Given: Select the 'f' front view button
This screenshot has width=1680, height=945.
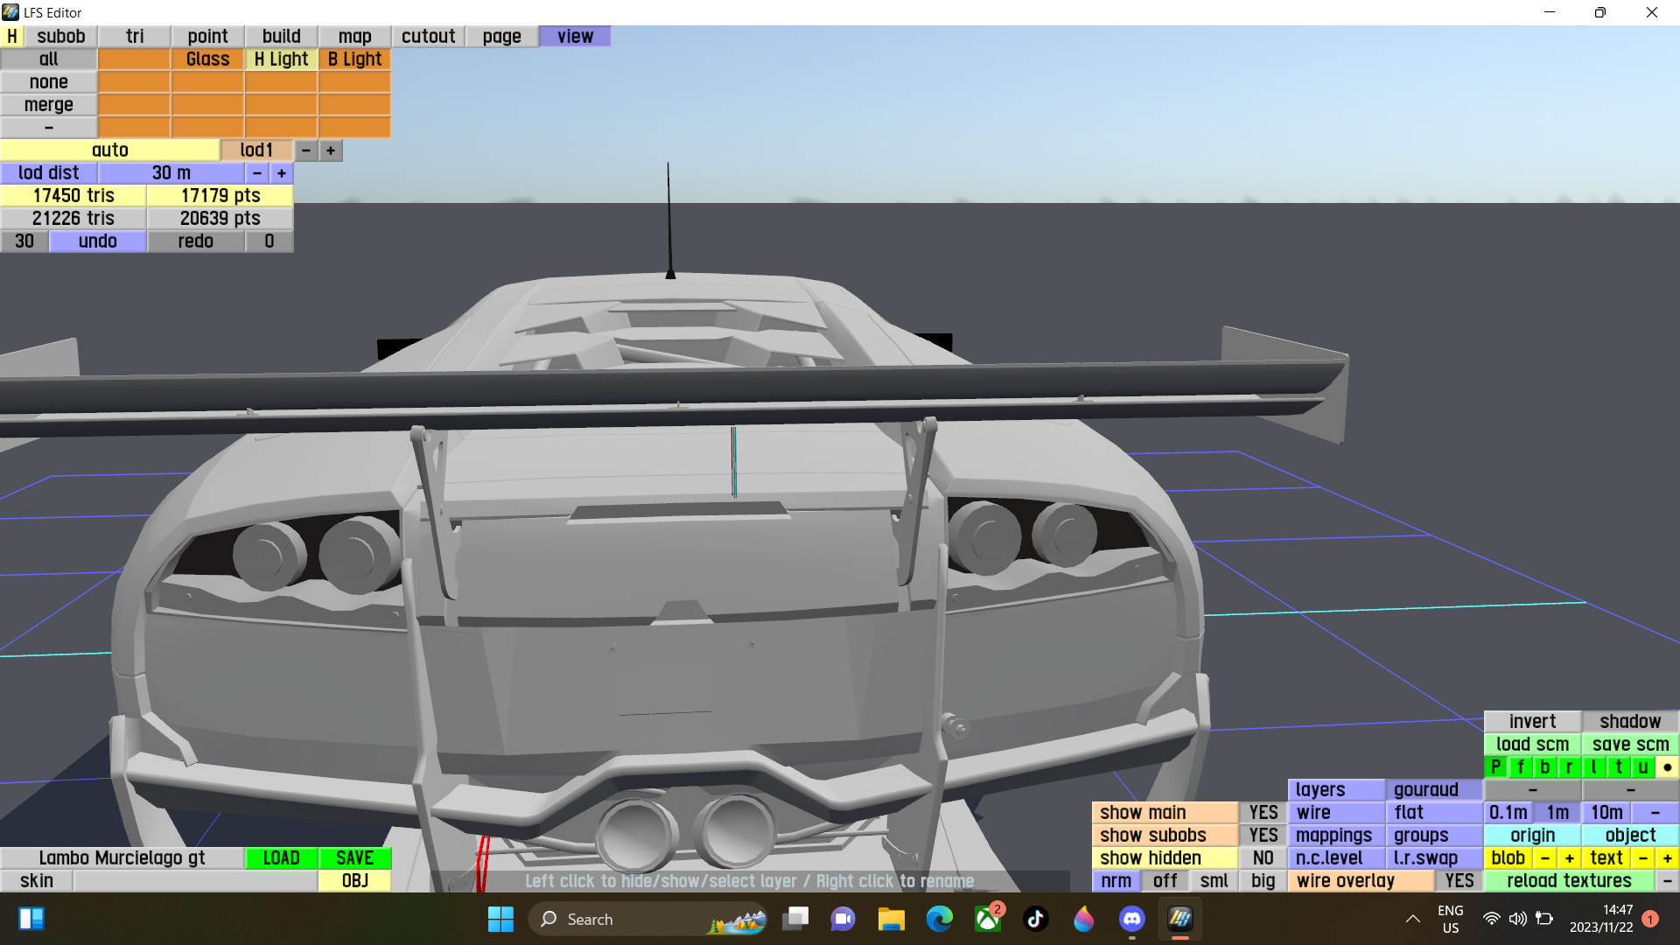Looking at the screenshot, I should click(1520, 767).
